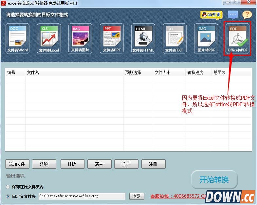Open the 关于 about button

[126, 164]
